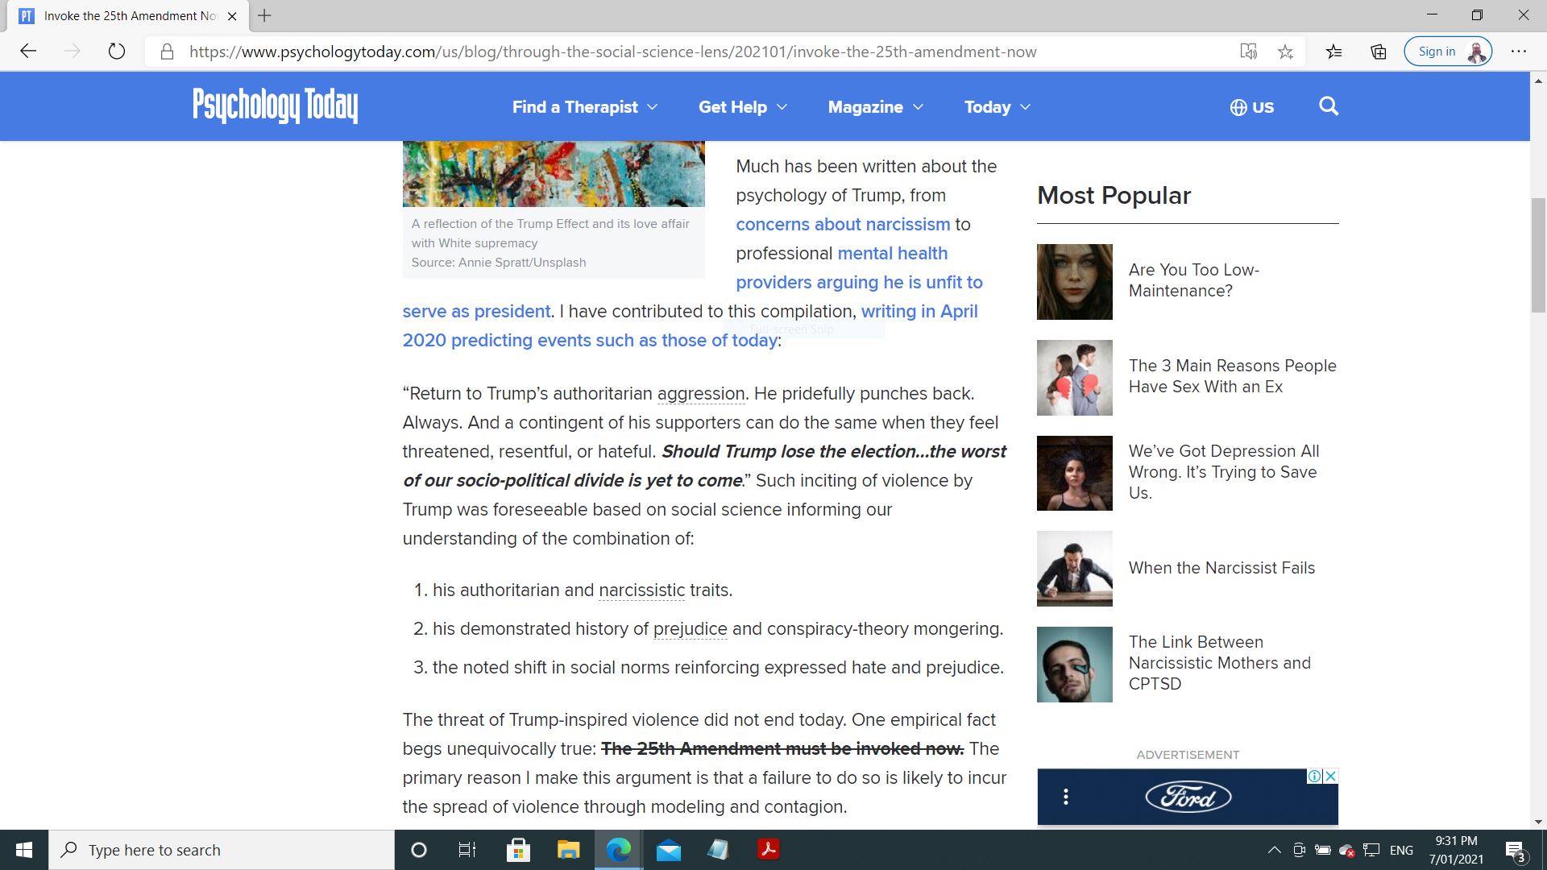Open the Today navigation menu
Screen dimensions: 1547x870
pyautogui.click(x=997, y=107)
